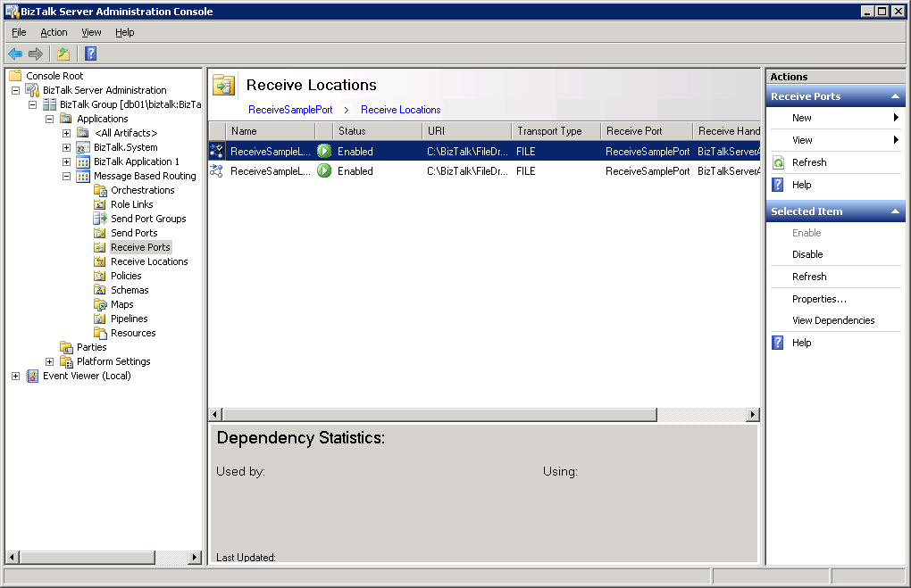The height and width of the screenshot is (588, 911).
Task: Click Disable in Selected Item actions
Action: (807, 254)
